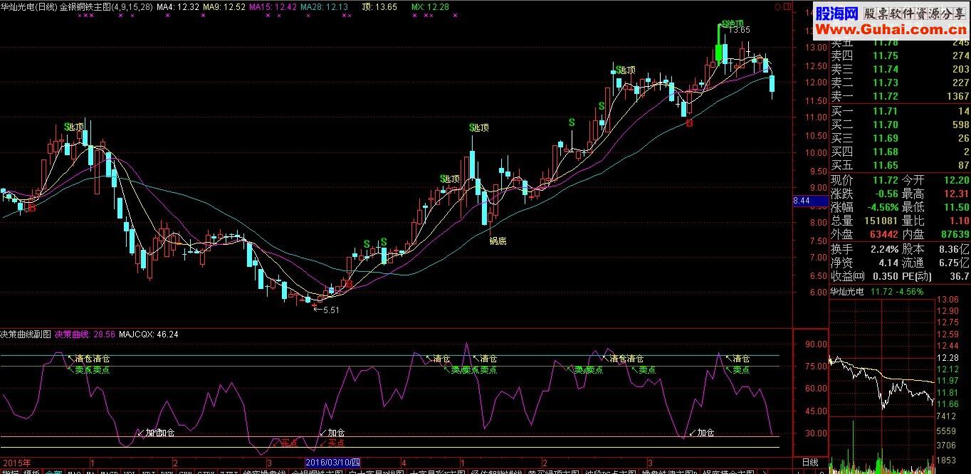Click the MX: 12.28 value

[x=431, y=6]
